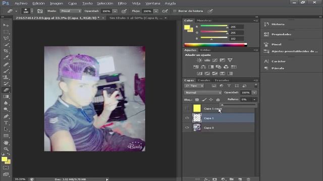Select the Rectangular Marquee tool
This screenshot has height=181, width=323.
pos(6,32)
